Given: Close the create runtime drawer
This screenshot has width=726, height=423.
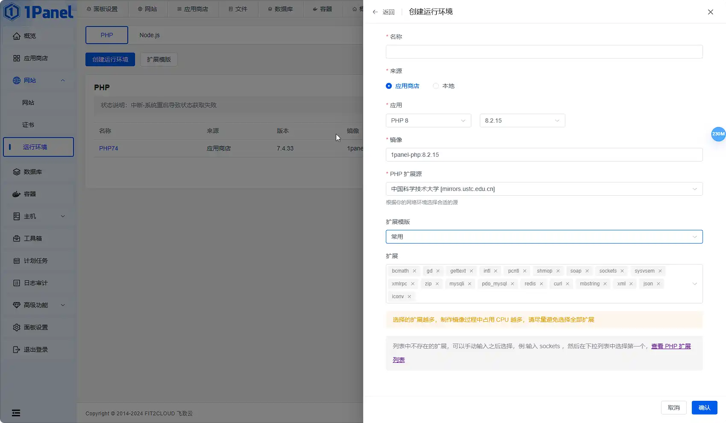Looking at the screenshot, I should pyautogui.click(x=711, y=12).
